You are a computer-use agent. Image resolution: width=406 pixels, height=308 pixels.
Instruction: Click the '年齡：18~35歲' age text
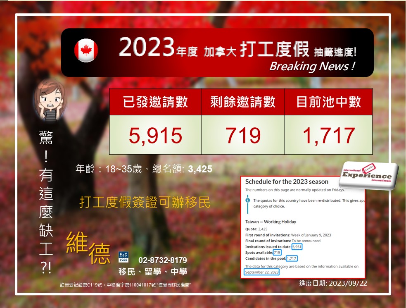[109, 169]
